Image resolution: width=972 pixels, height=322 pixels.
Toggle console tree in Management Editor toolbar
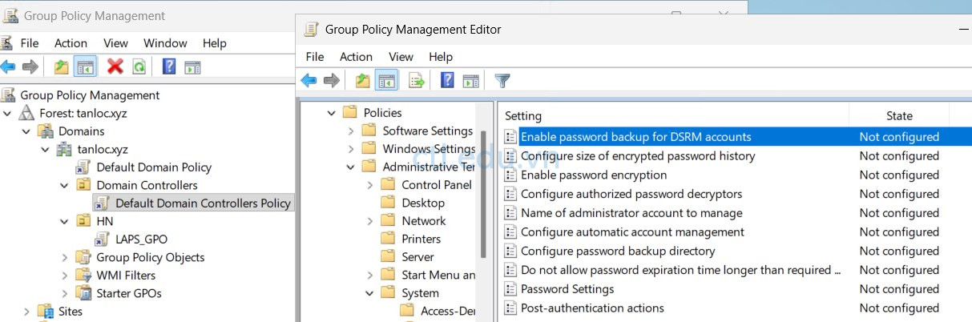coord(387,80)
